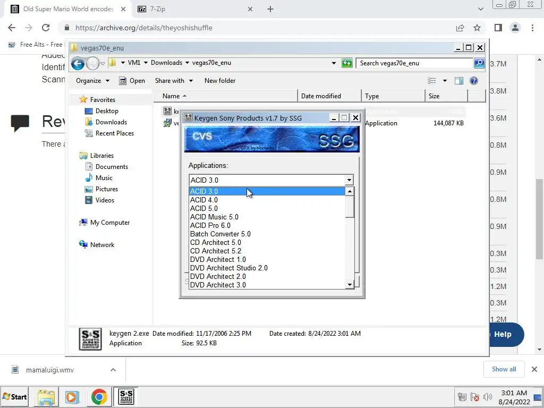The image size is (544, 408).
Task: Toggle the preview pane icon
Action: (x=459, y=81)
